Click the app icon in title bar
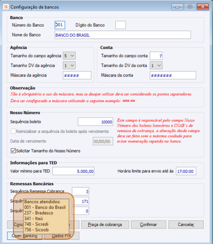This screenshot has width=213, height=244. [6, 7]
